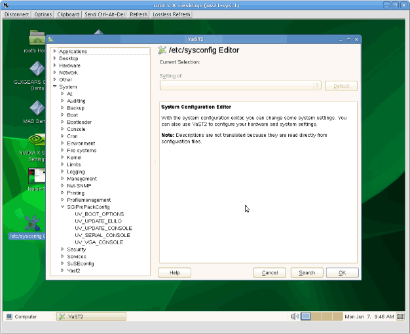Select UV_UPDATE_ELILO in tree

pos(98,221)
